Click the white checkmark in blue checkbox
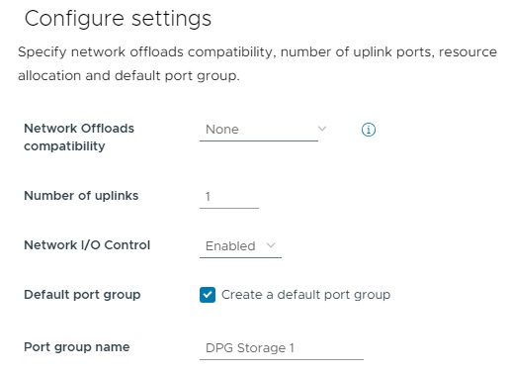Viewport: 510px width, 373px height. [208, 295]
